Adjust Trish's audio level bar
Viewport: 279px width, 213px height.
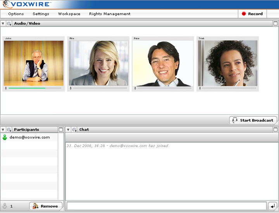(229, 88)
